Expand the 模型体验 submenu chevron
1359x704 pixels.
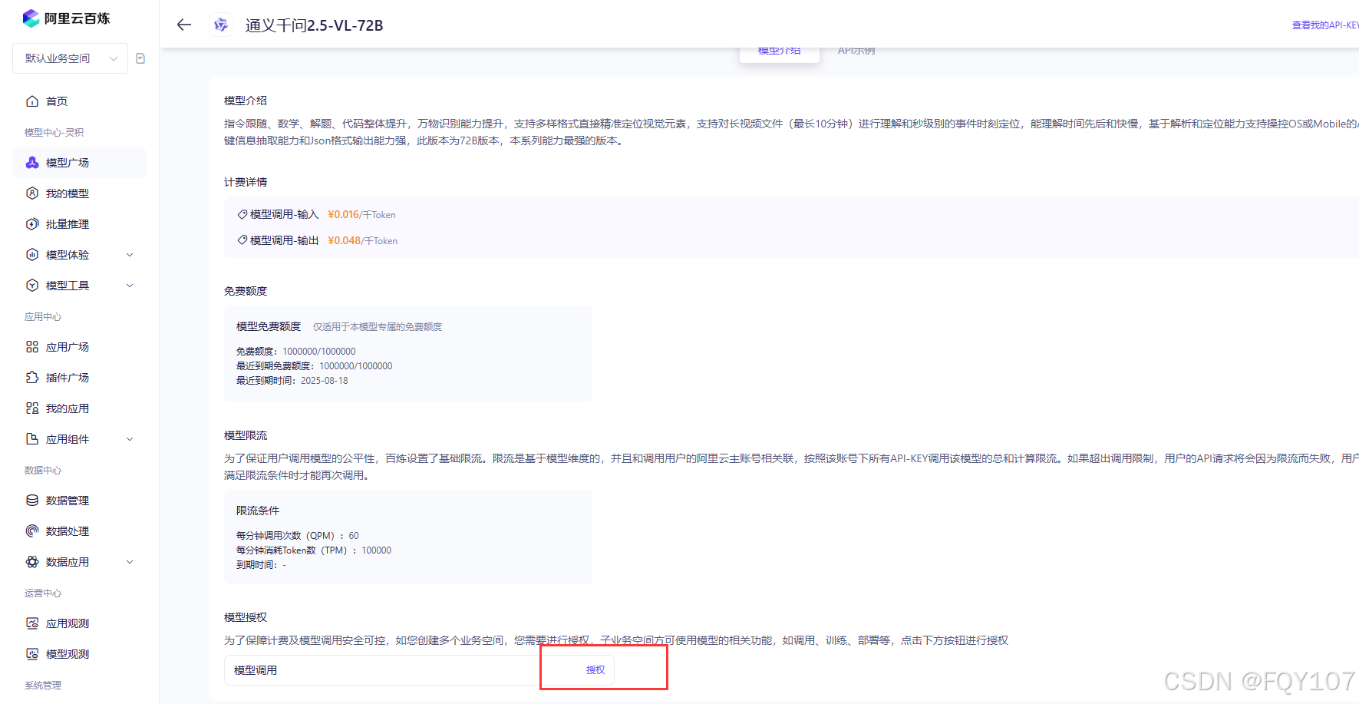click(x=130, y=255)
